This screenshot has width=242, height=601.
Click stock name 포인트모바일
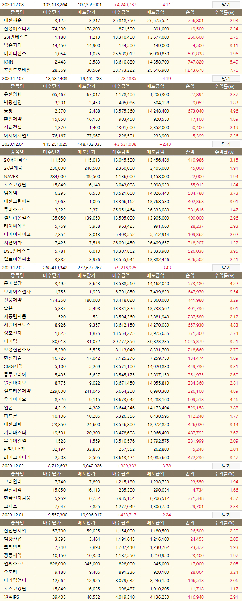(17, 70)
